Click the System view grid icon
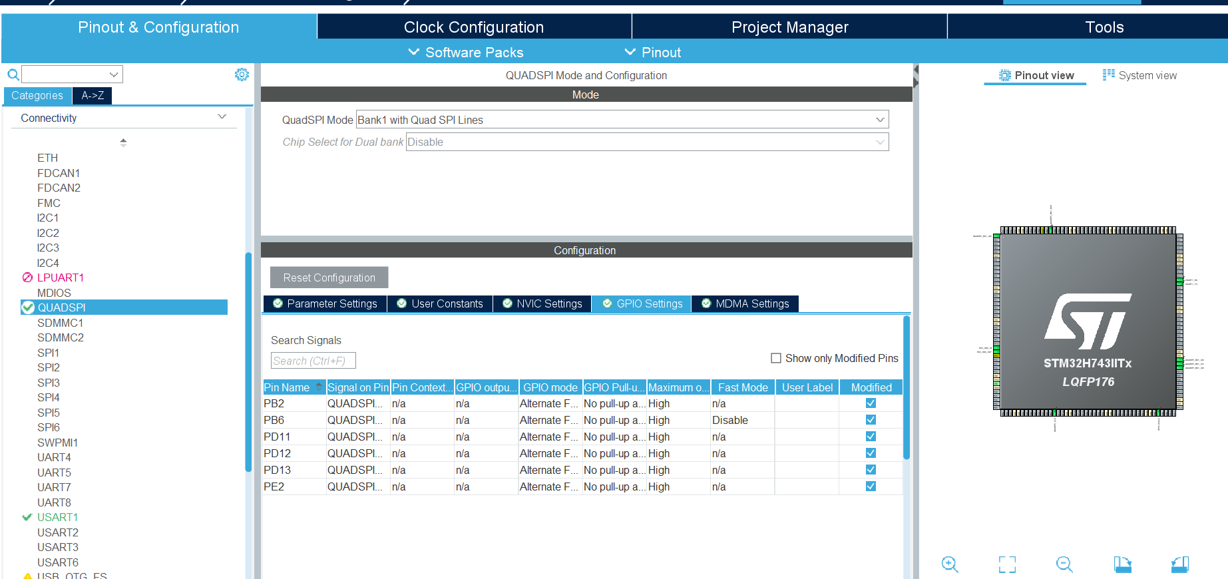1228x579 pixels. [x=1109, y=75]
